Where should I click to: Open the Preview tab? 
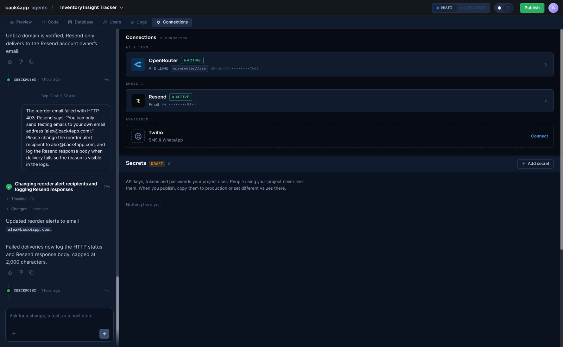pos(21,22)
